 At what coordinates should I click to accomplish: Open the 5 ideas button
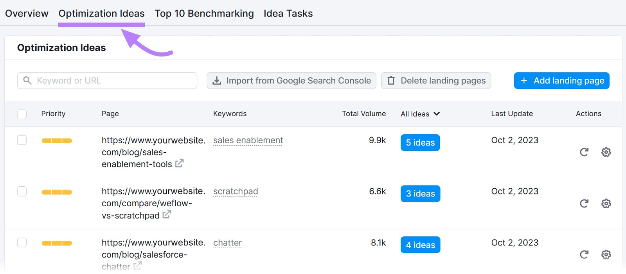pyautogui.click(x=420, y=142)
